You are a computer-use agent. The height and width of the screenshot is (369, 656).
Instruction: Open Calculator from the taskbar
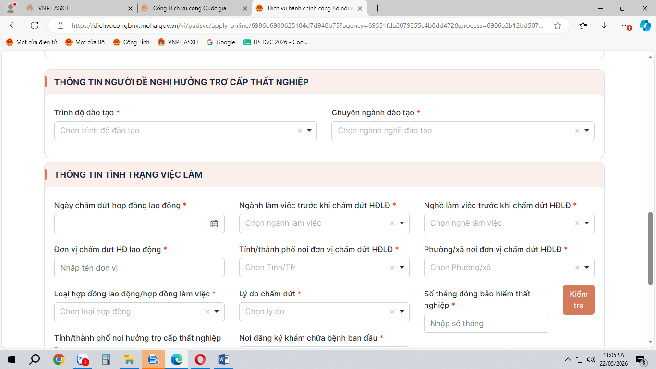(106, 359)
